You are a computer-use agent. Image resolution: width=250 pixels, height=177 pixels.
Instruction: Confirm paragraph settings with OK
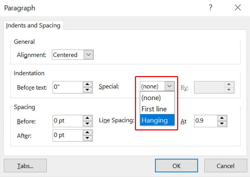[176, 166]
